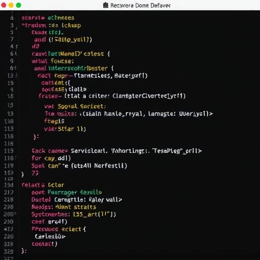Click the line number 417 in the gutter
The height and width of the screenshot is (260, 260).
(x=9, y=229)
